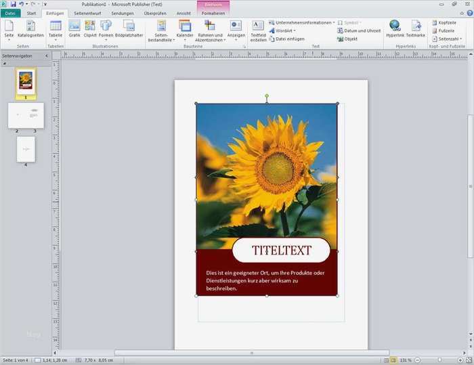Collapse the Seitennavigation pane
This screenshot has width=474, height=365.
[46, 56]
